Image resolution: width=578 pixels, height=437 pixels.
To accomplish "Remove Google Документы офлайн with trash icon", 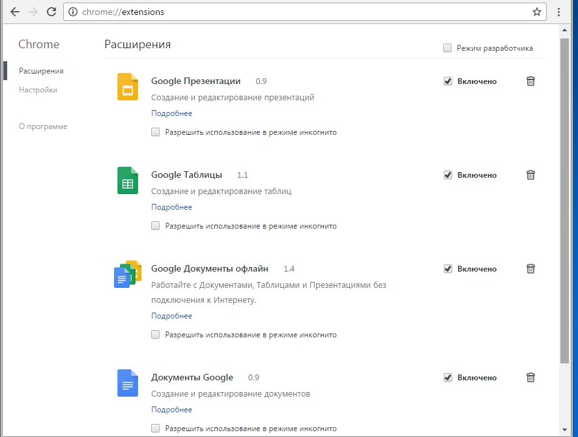I will point(530,269).
